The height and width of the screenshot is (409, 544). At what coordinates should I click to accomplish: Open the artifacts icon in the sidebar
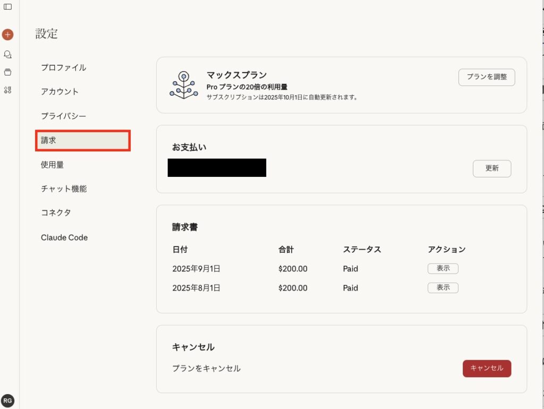tap(7, 90)
